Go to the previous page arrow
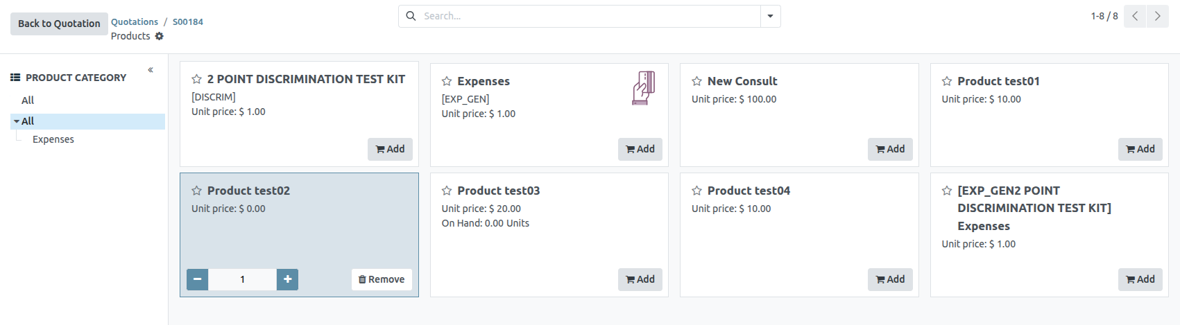This screenshot has height=325, width=1180. coord(1135,16)
